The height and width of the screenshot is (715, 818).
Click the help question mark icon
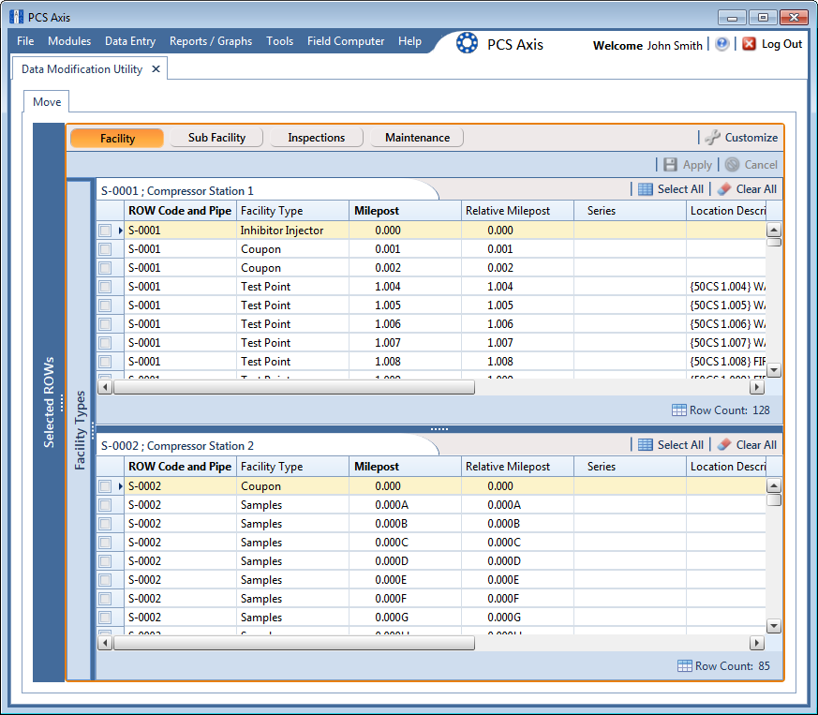click(722, 44)
